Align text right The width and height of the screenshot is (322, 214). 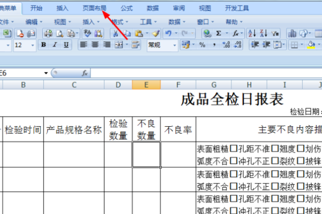coord(107,44)
